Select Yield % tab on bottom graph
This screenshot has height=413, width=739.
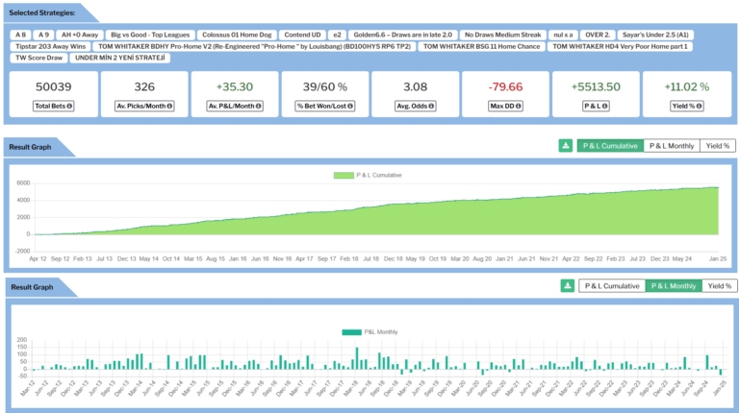[719, 286]
